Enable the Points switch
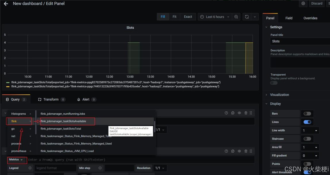Screen dimensions: 330x175 (x=307, y=164)
